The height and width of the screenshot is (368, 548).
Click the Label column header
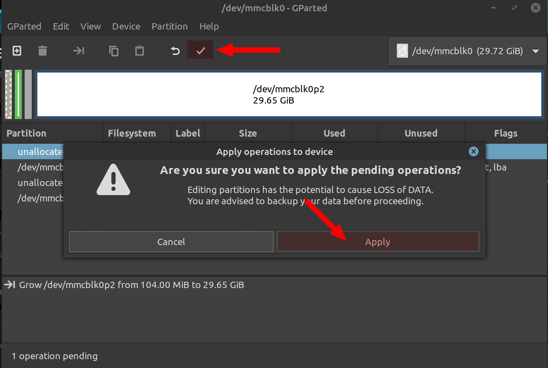(188, 133)
